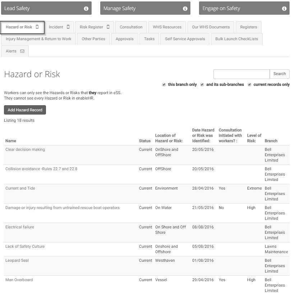Click 'Location of Hazard or Risk' header
The image size is (291, 293).
[169, 138]
